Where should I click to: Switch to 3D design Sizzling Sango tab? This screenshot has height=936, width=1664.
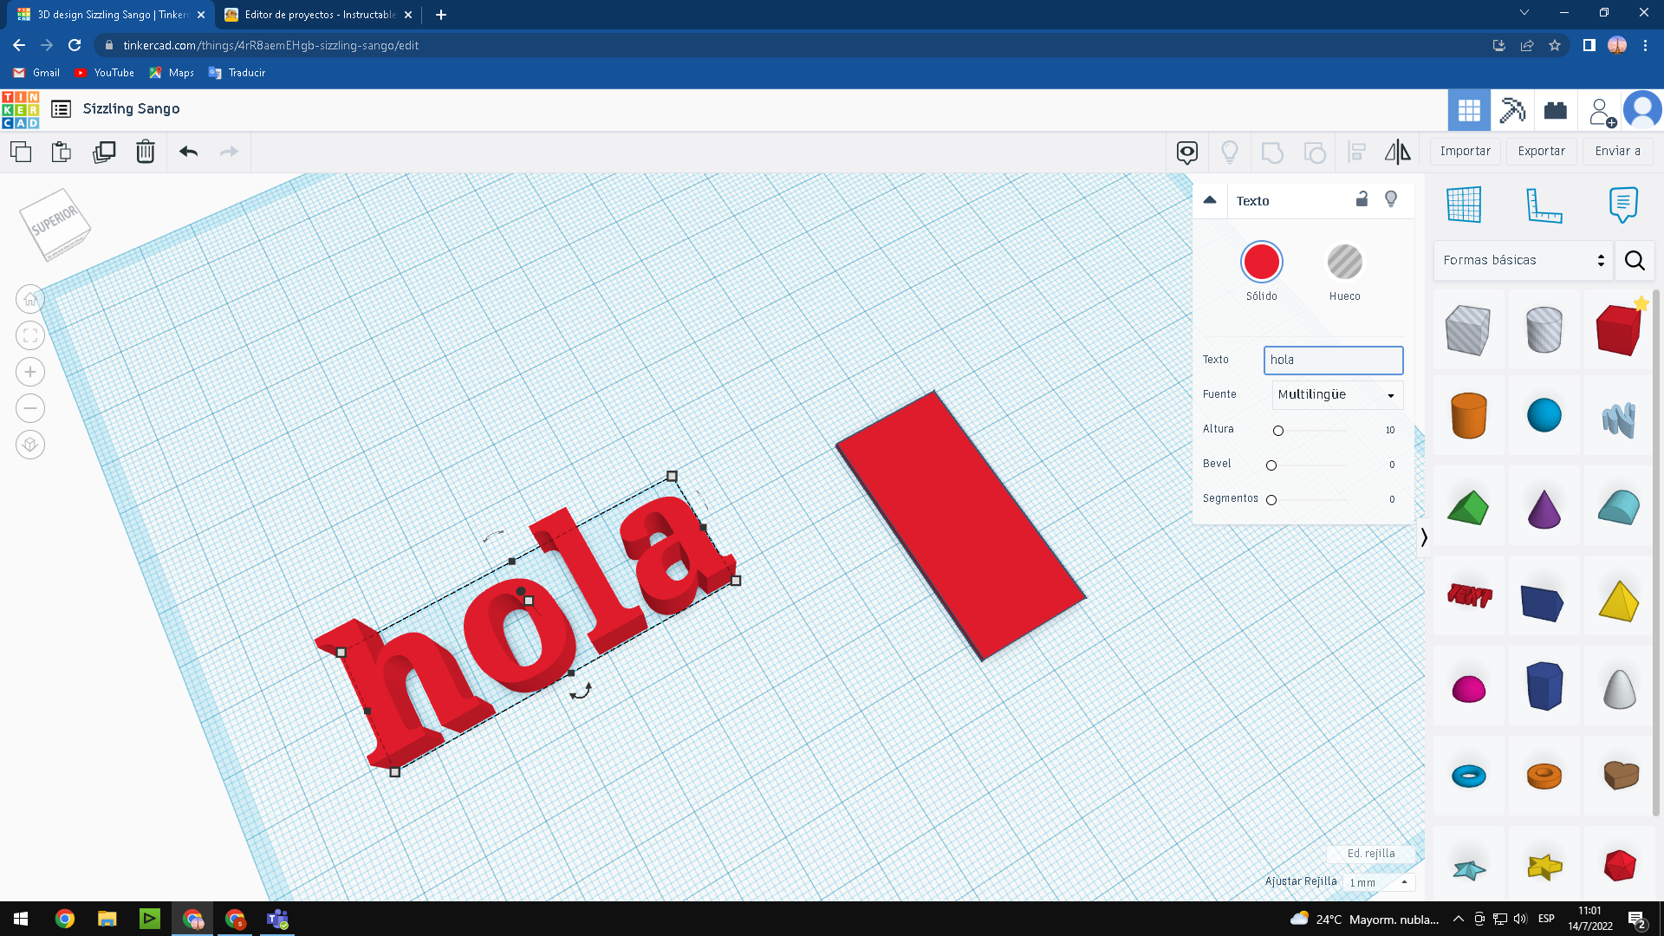click(x=111, y=15)
